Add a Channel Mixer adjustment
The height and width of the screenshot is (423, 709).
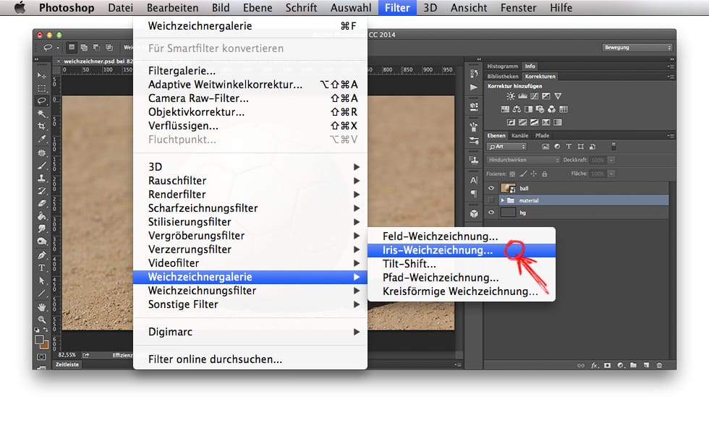click(551, 109)
